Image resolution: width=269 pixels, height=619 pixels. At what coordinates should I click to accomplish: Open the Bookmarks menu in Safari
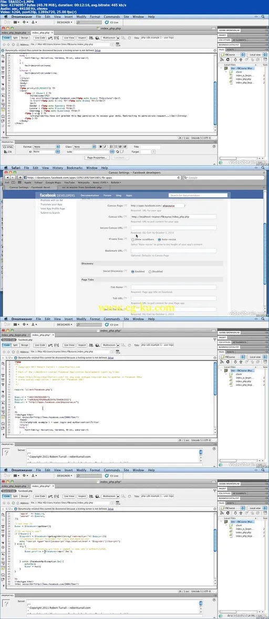pos(75,168)
